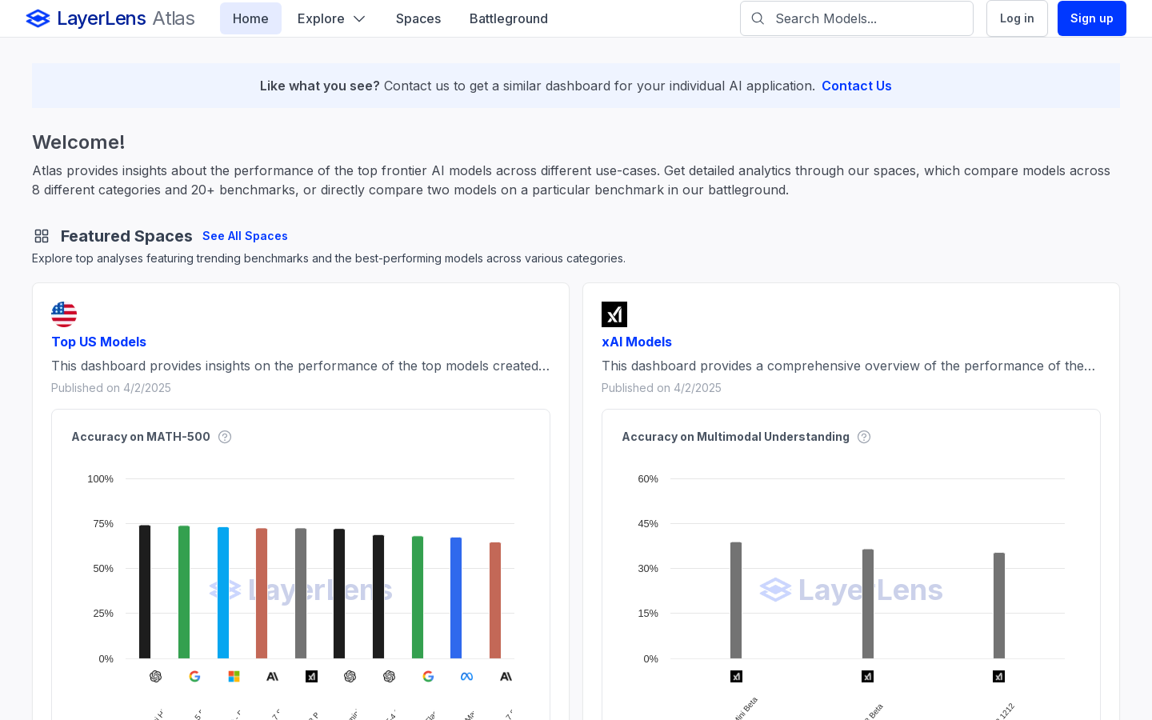This screenshot has height=720, width=1152.
Task: Click the xAI Models description text
Action: point(849,366)
